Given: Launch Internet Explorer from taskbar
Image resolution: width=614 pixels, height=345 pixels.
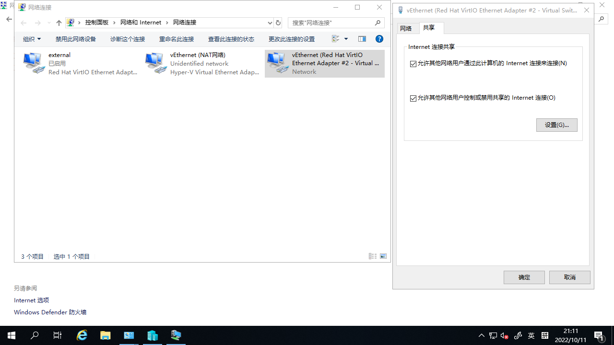Looking at the screenshot, I should (83, 335).
